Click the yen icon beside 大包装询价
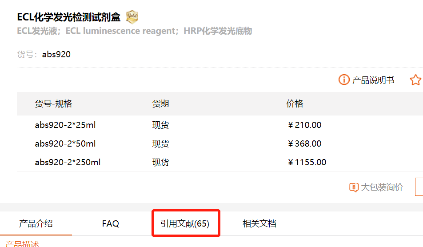This screenshot has height=247, width=423. point(354,187)
